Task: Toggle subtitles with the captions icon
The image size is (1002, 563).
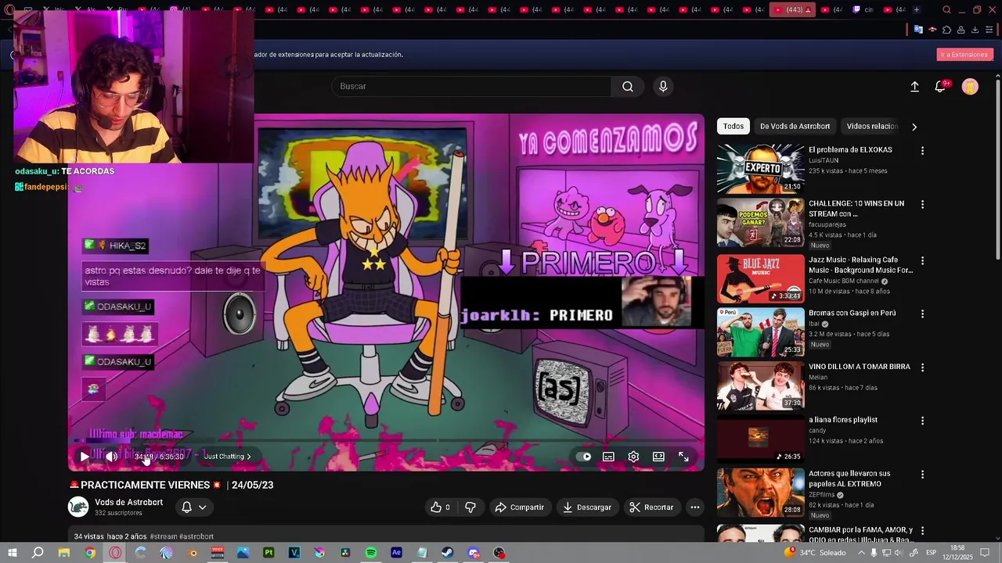Action: 608,457
